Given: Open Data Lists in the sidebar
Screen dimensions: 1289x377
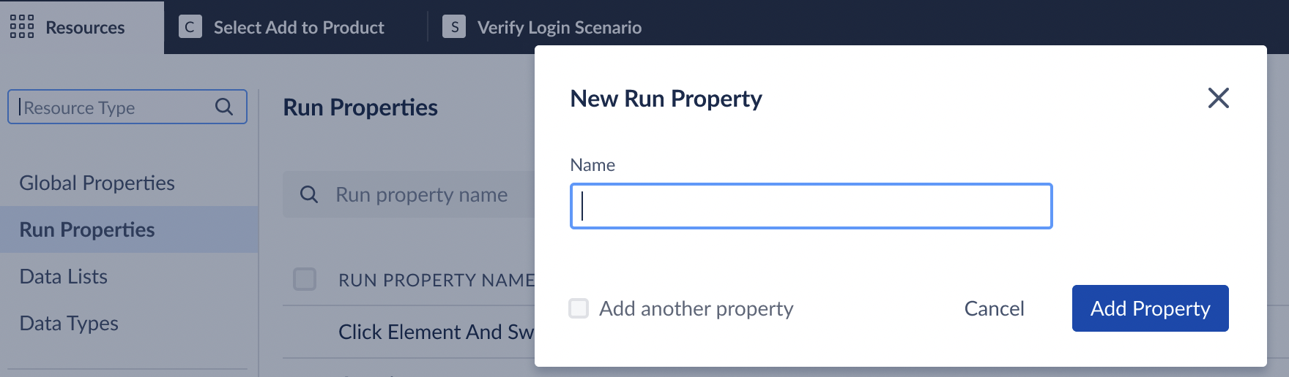Looking at the screenshot, I should click(x=64, y=276).
